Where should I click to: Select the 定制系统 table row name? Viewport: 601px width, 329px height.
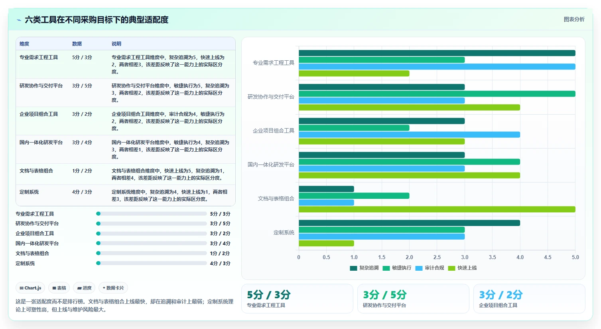(x=29, y=192)
